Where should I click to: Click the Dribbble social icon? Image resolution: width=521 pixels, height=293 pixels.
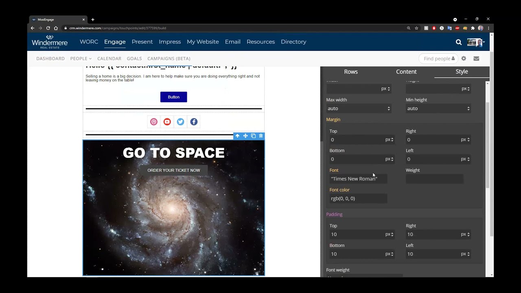[x=154, y=122]
